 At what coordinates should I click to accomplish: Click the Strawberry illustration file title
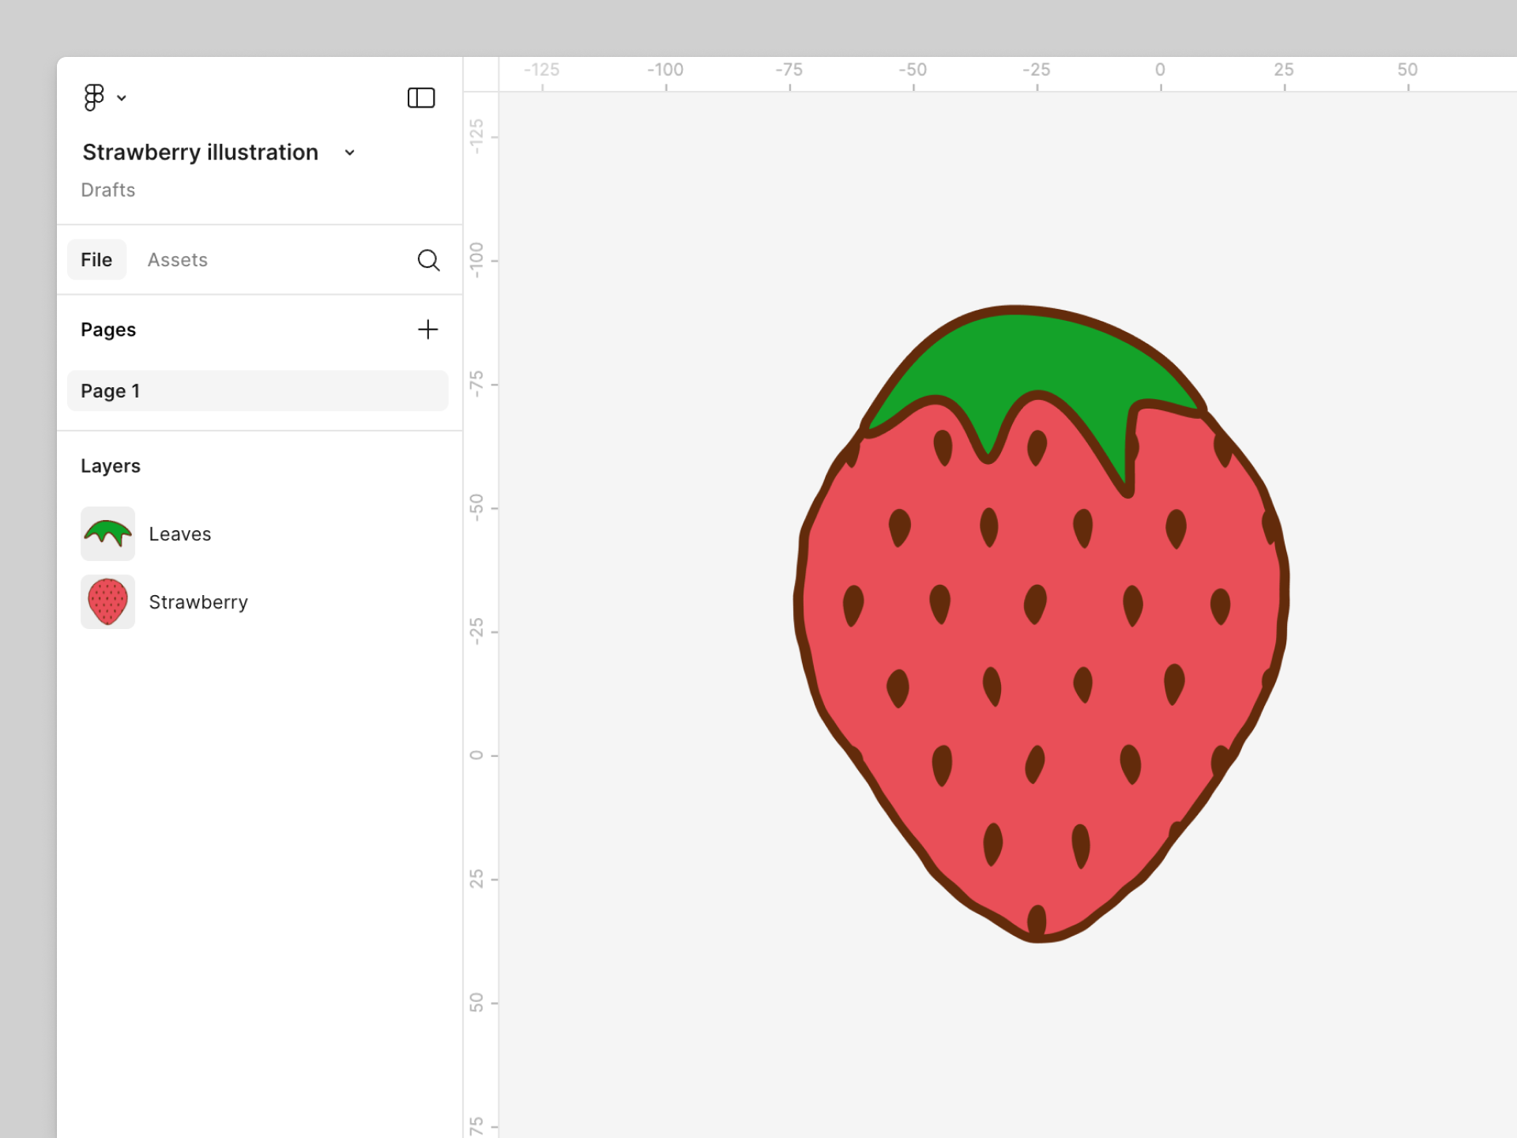click(201, 152)
